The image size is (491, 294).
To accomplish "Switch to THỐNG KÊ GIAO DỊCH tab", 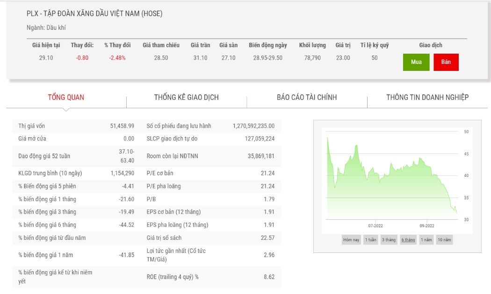I will pos(186,98).
